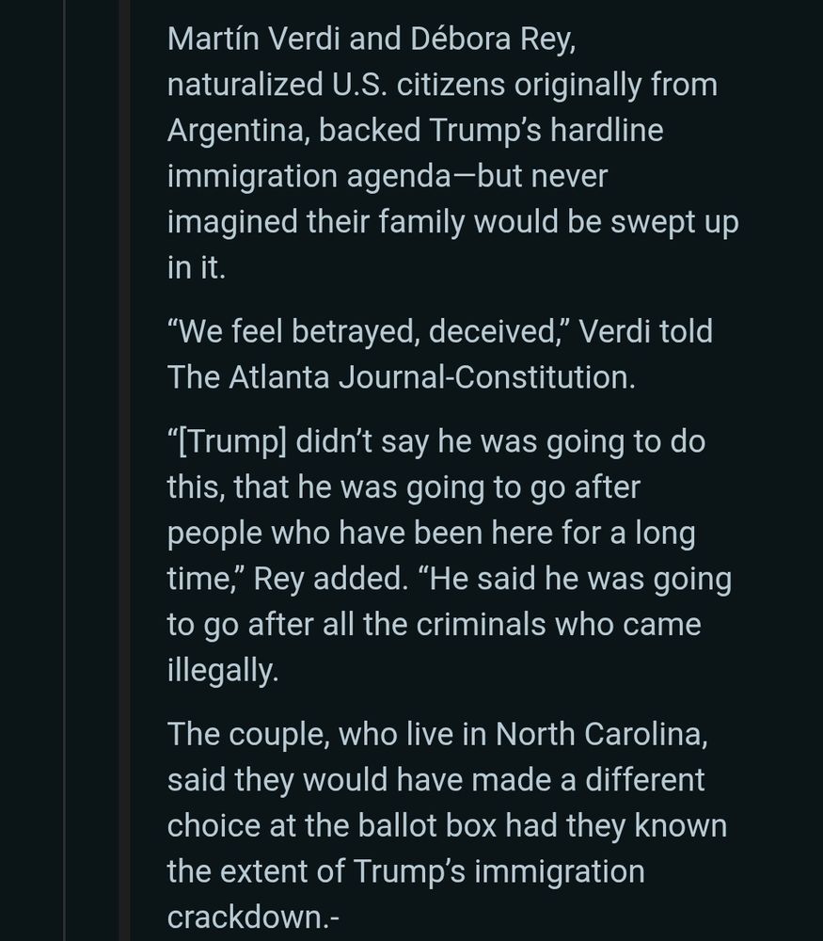This screenshot has width=823, height=941.
Task: Click the name "Débora Rey" in first paragraph
Action: 491,40
